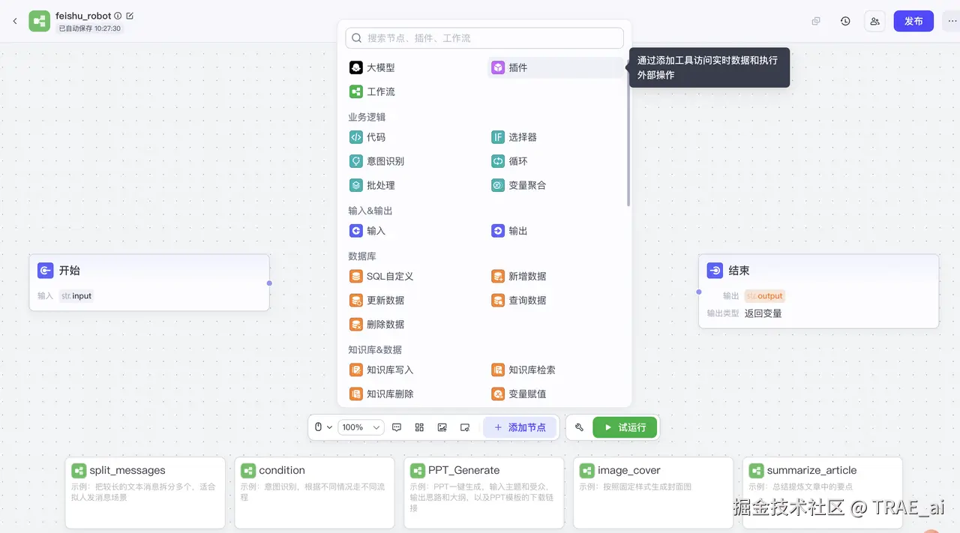Click the str.input variable tag
960x533 pixels.
coord(76,296)
